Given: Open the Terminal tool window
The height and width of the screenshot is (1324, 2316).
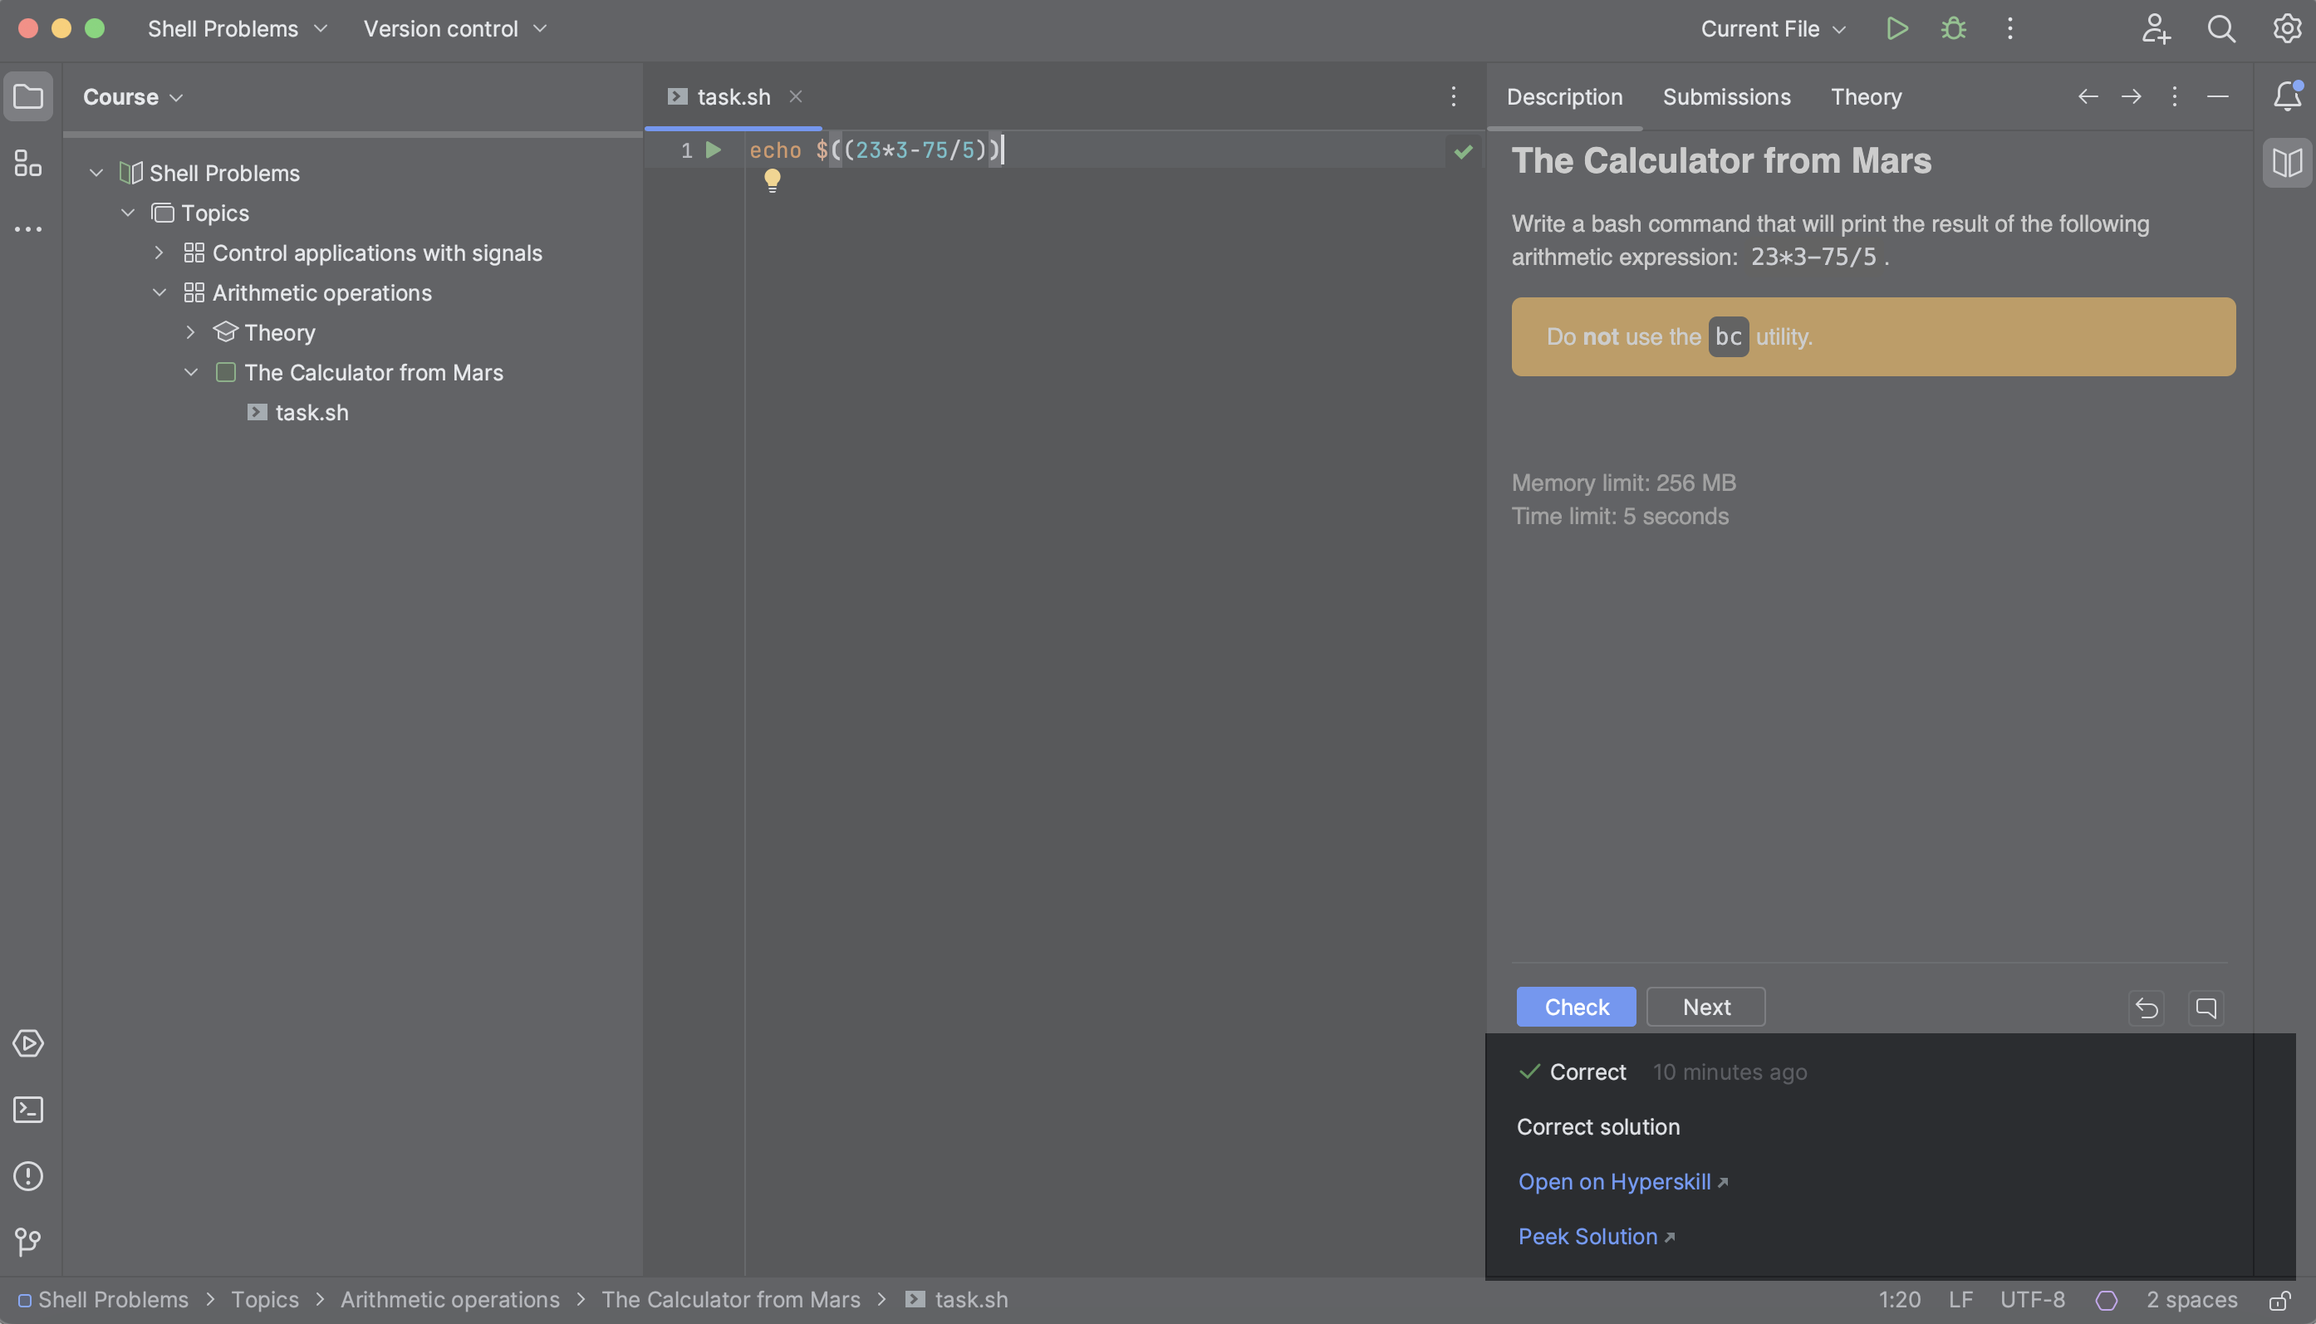Looking at the screenshot, I should pyautogui.click(x=28, y=1110).
